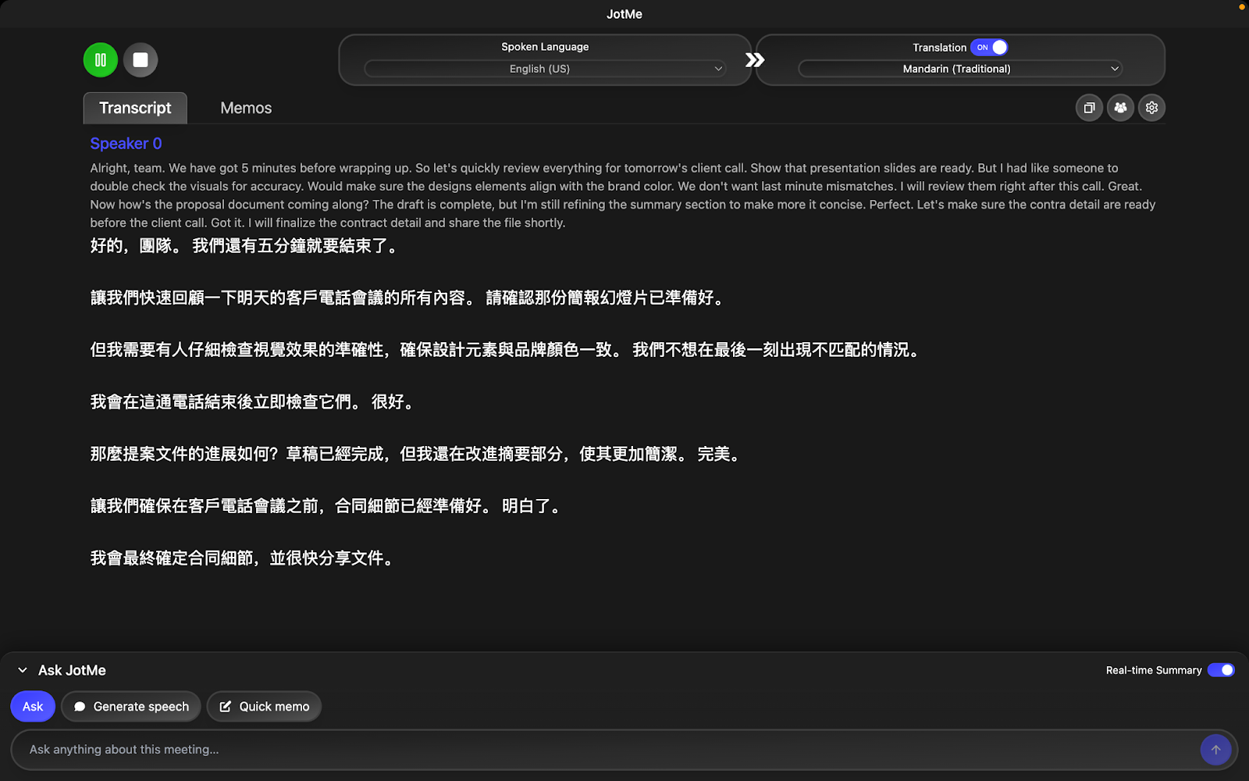
Task: Copy the transcript text
Action: (x=1089, y=108)
